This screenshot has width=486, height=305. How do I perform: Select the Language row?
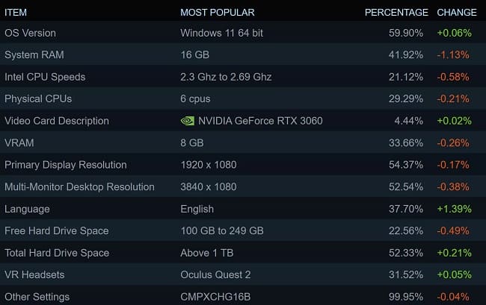tap(243, 209)
